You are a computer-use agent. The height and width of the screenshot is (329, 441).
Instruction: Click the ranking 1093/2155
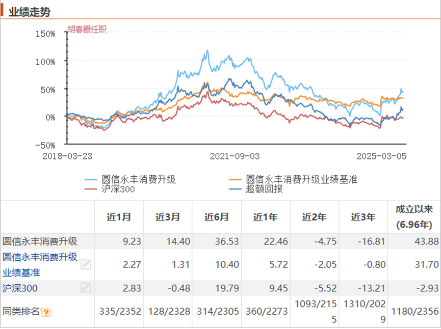(x=316, y=311)
